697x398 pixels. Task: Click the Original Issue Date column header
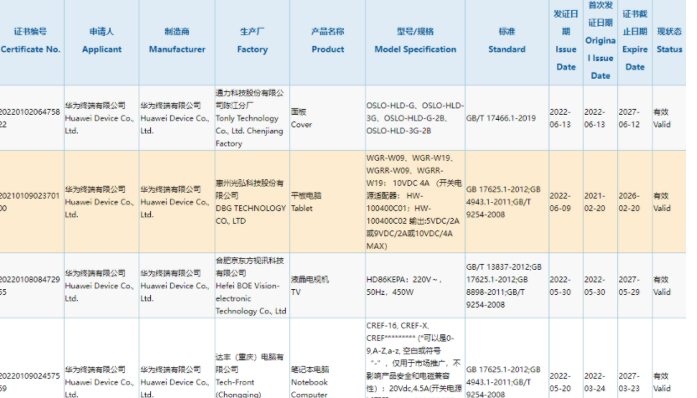click(601, 41)
